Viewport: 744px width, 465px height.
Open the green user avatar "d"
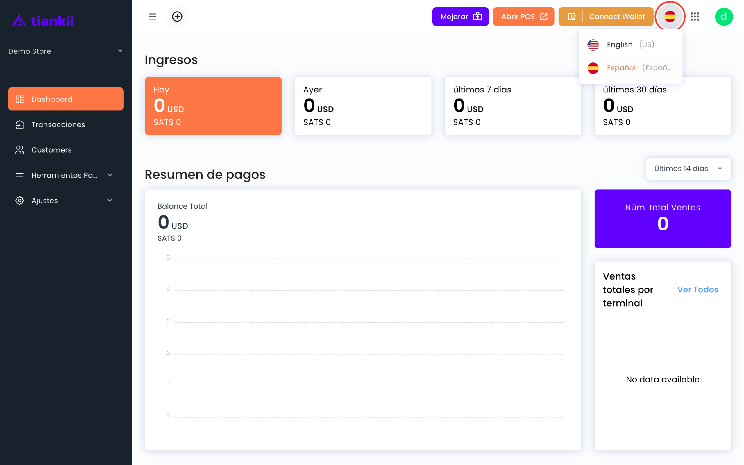tap(724, 17)
